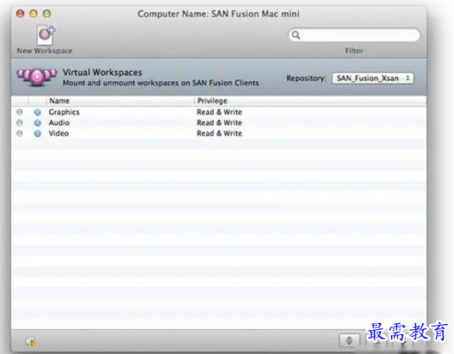The width and height of the screenshot is (454, 354).
Task: Select the Audio workspace name
Action: (x=59, y=123)
